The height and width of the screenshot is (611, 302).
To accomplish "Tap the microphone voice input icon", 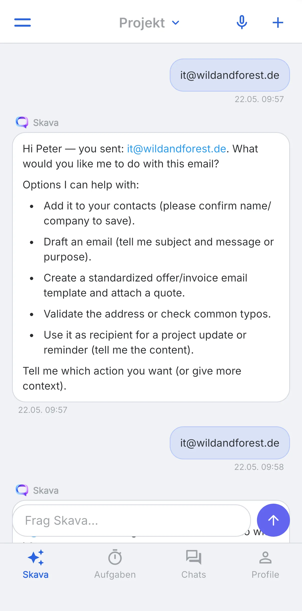I will pos(242,22).
